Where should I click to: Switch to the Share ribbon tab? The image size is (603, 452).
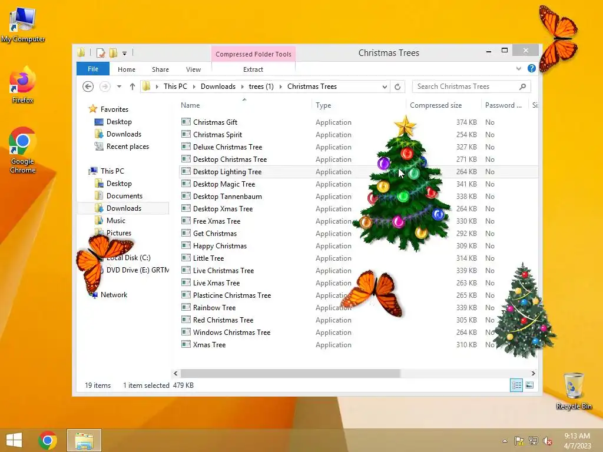(x=160, y=69)
